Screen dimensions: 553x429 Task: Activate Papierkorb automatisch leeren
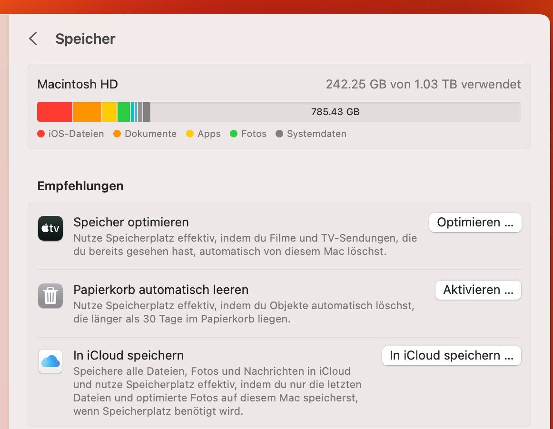click(x=478, y=290)
